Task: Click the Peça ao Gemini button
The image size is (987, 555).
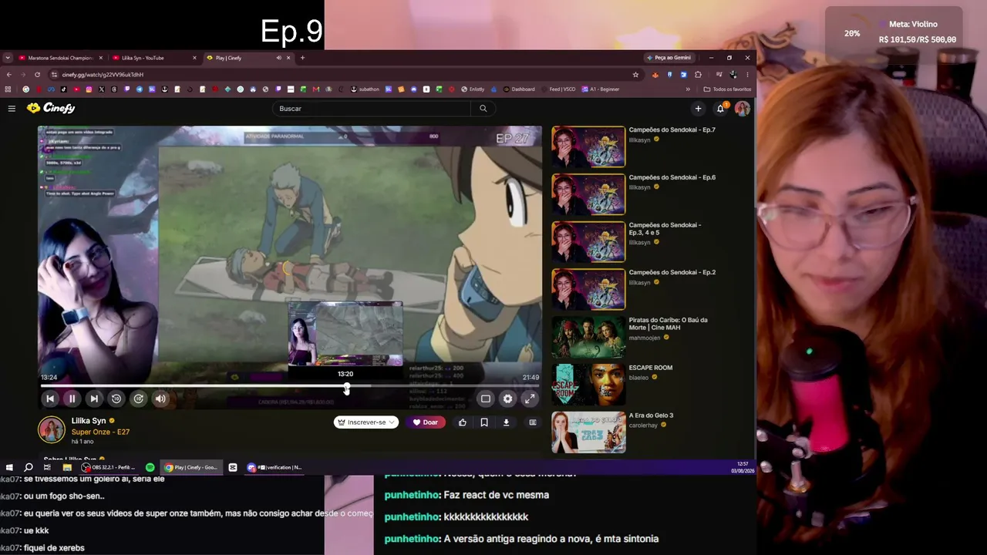Action: (x=669, y=58)
